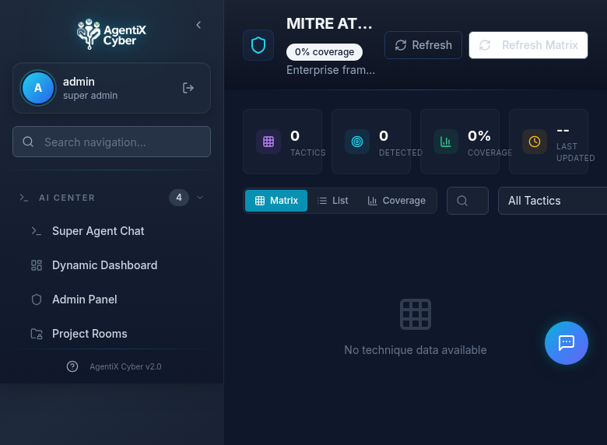The image size is (607, 445).
Task: Open the floating chat bubble
Action: (567, 343)
